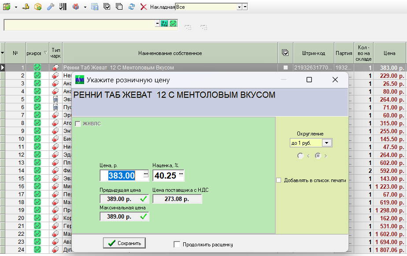Refresh the list with blue arrows icon
Screen dimensions: 407x256
132,7
